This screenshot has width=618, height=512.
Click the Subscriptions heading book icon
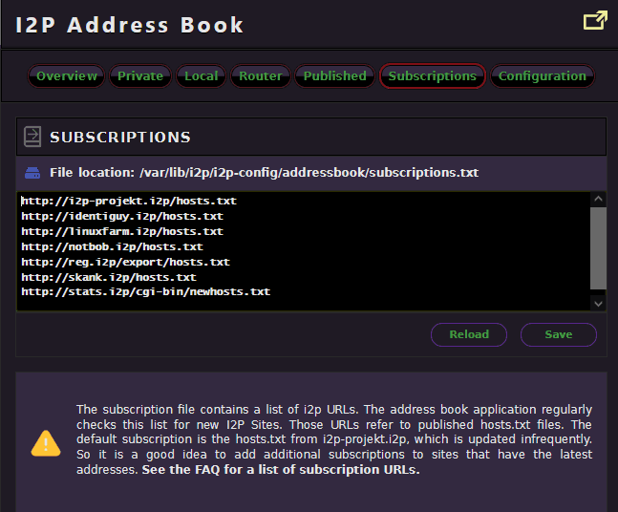pos(32,137)
